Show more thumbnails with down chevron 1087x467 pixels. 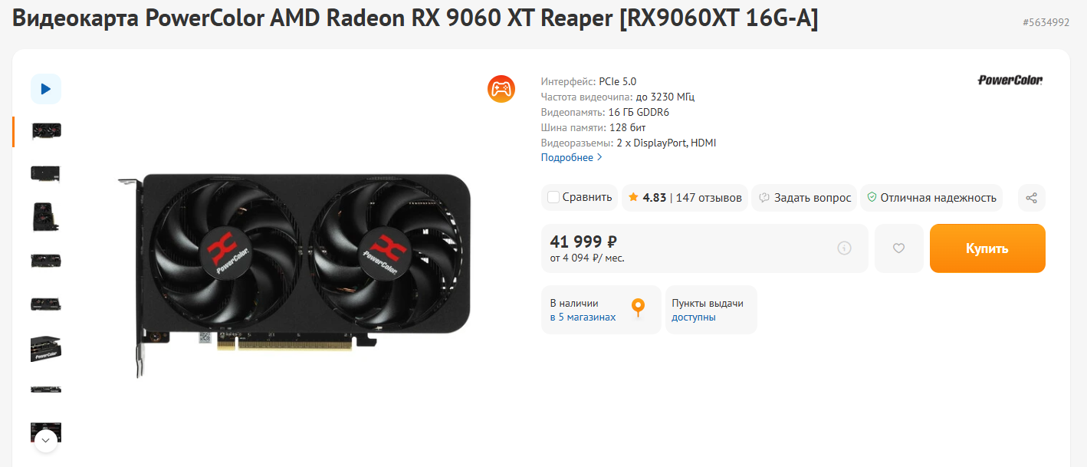pyautogui.click(x=45, y=440)
